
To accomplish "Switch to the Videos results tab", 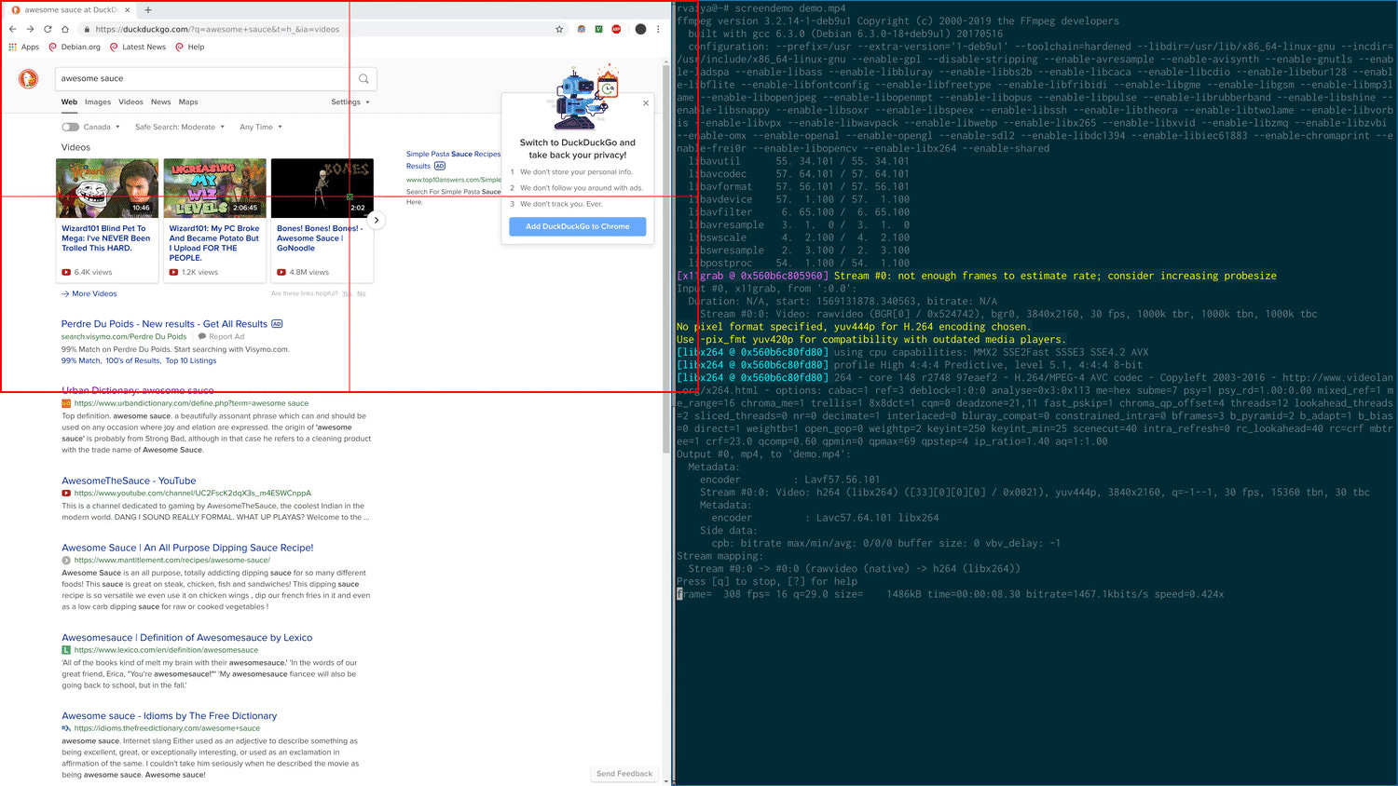I will point(130,102).
